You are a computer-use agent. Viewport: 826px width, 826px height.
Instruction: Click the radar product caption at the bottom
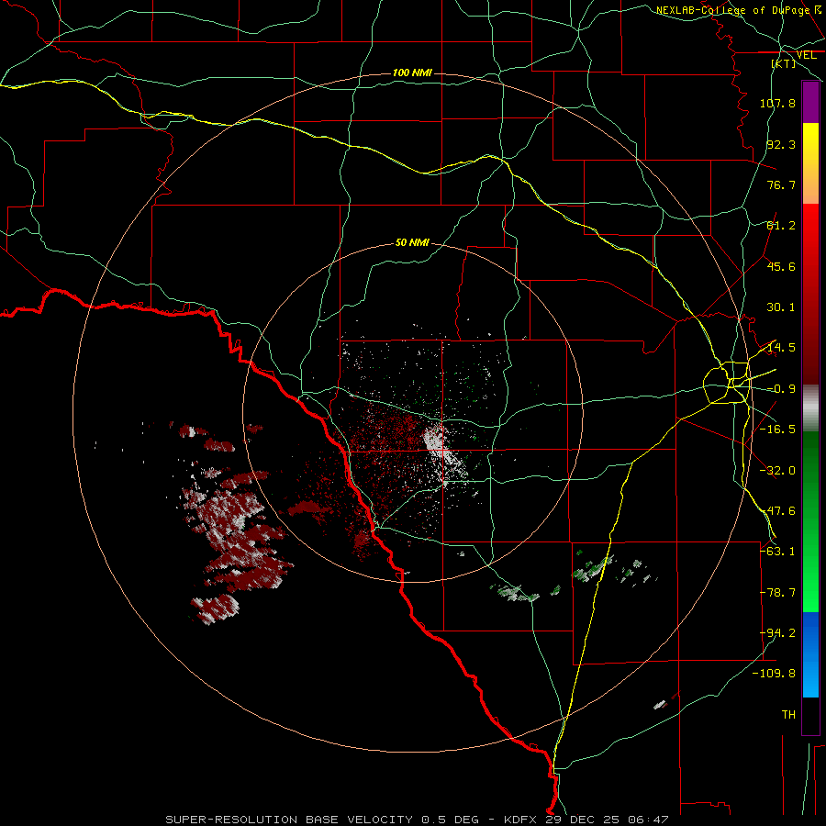tap(418, 820)
